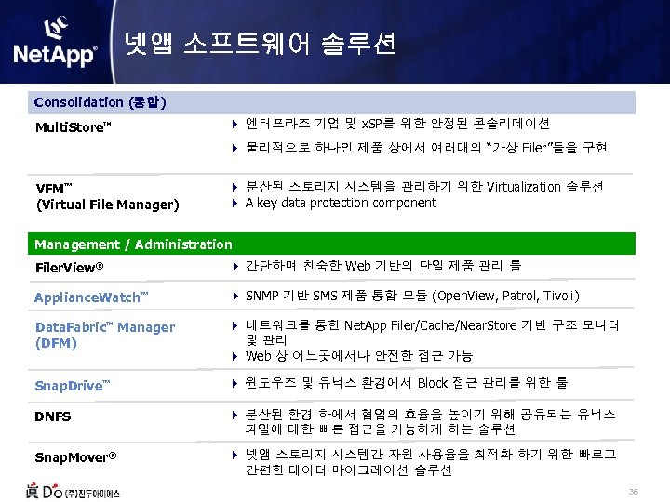Click the NetApp Filer/Cache/NearStore description line

tap(432, 333)
